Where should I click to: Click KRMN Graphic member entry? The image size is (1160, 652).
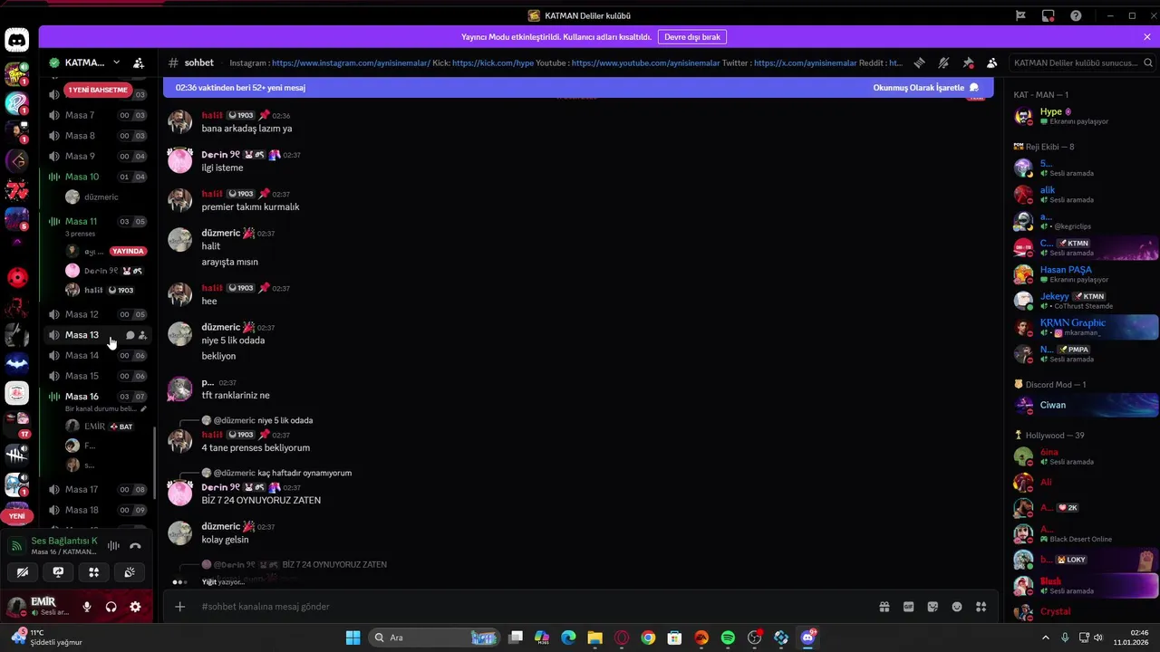point(1084,327)
